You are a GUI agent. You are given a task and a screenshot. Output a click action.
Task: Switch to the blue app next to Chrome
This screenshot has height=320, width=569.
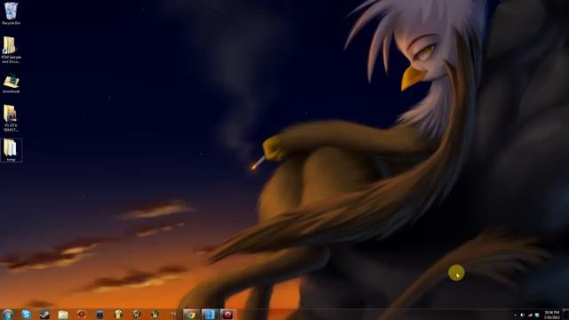pyautogui.click(x=210, y=314)
